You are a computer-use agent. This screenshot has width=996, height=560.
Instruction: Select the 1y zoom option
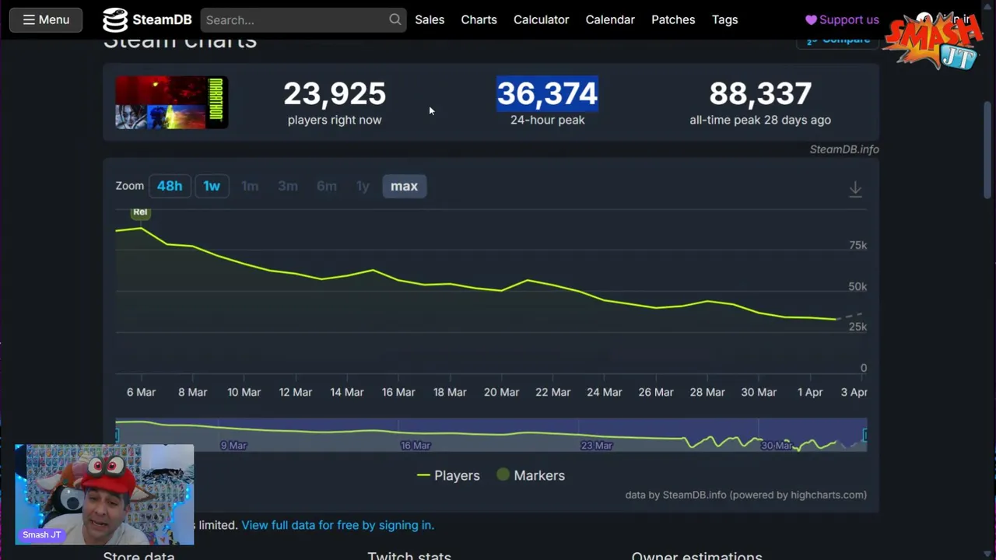tap(363, 186)
